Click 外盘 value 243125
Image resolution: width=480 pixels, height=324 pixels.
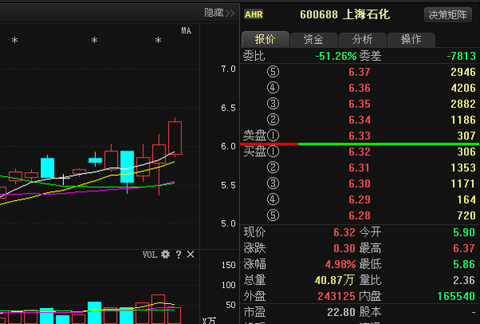(337, 296)
